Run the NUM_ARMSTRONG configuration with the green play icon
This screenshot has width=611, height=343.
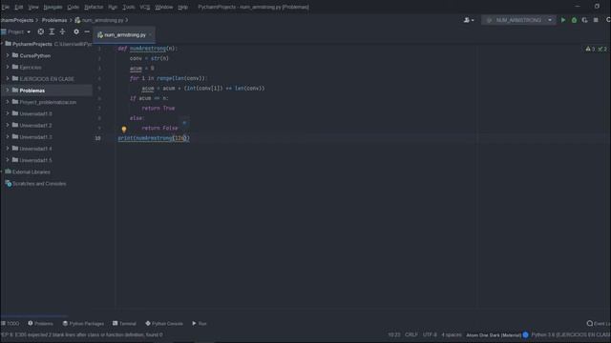pyautogui.click(x=563, y=20)
